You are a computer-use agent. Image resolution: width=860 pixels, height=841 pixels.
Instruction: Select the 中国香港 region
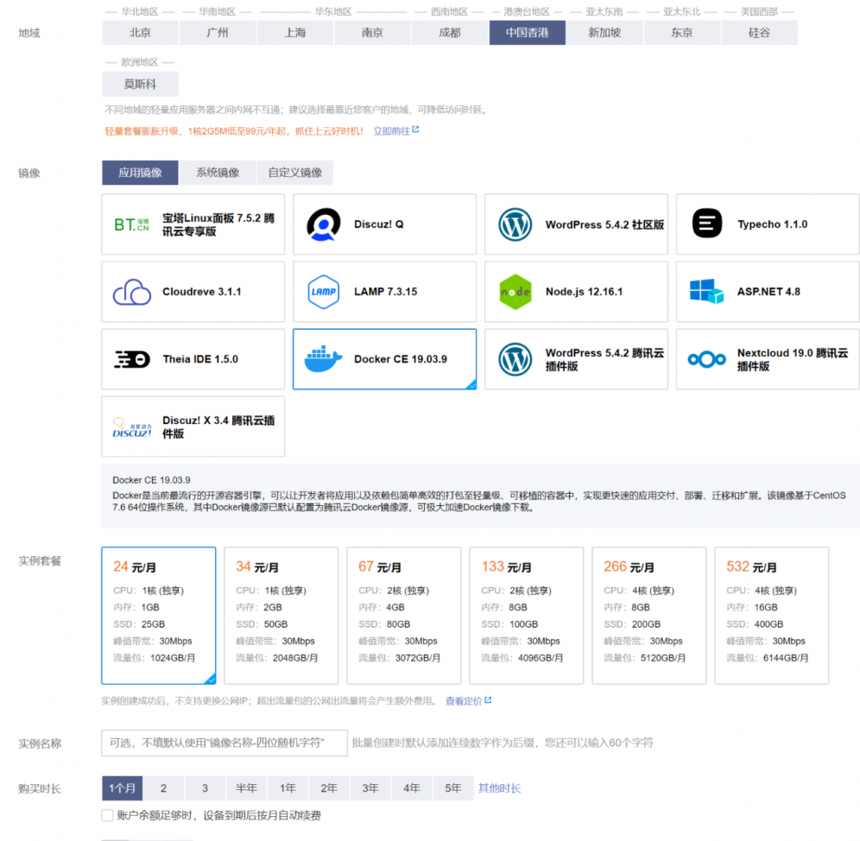click(527, 33)
